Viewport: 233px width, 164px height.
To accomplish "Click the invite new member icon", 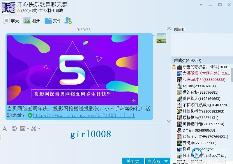I will click(x=68, y=21).
